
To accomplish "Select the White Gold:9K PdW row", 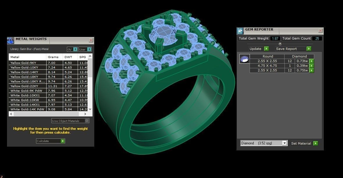I will coord(48,91).
